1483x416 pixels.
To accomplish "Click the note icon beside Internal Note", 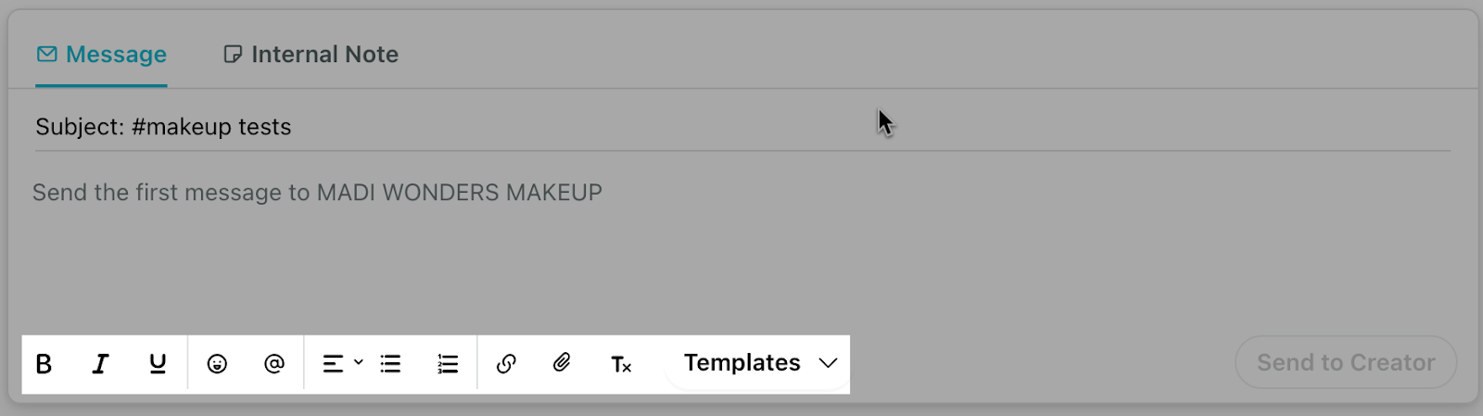I will pos(233,55).
